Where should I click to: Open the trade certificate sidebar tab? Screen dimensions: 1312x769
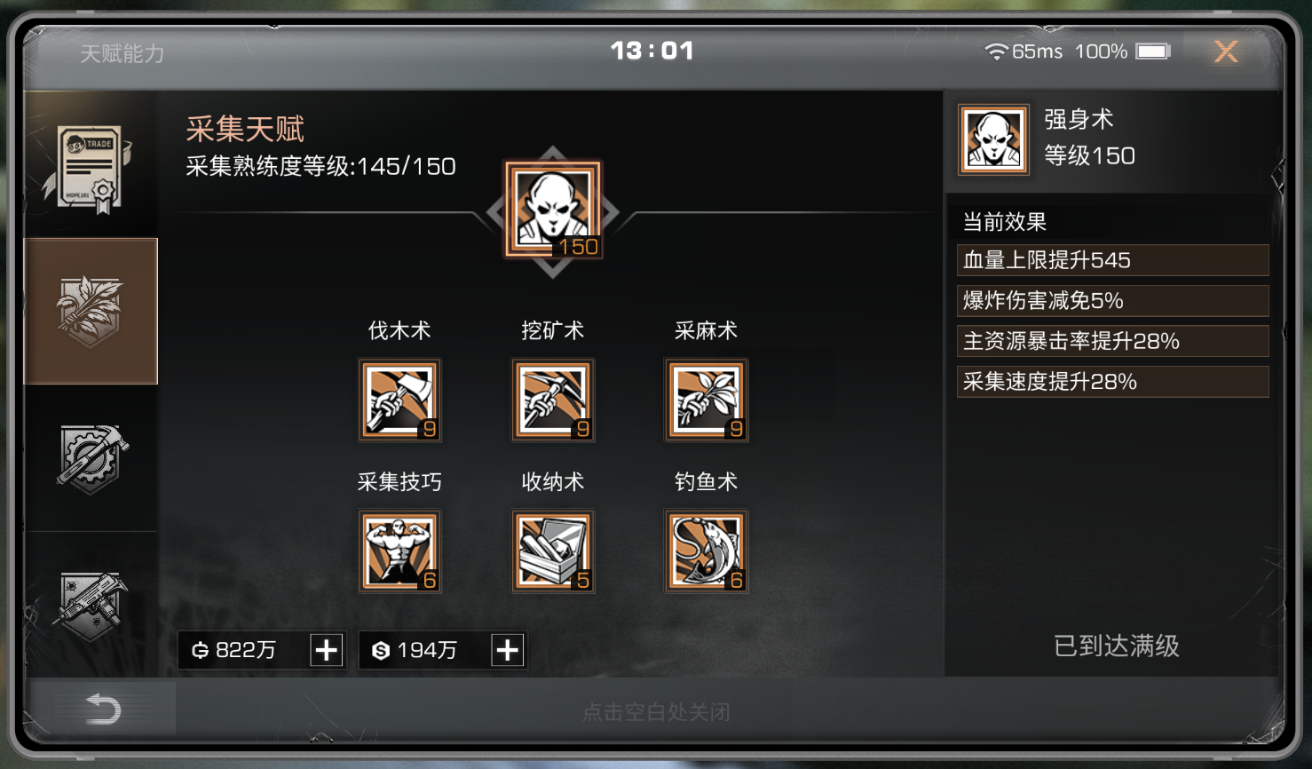90,166
